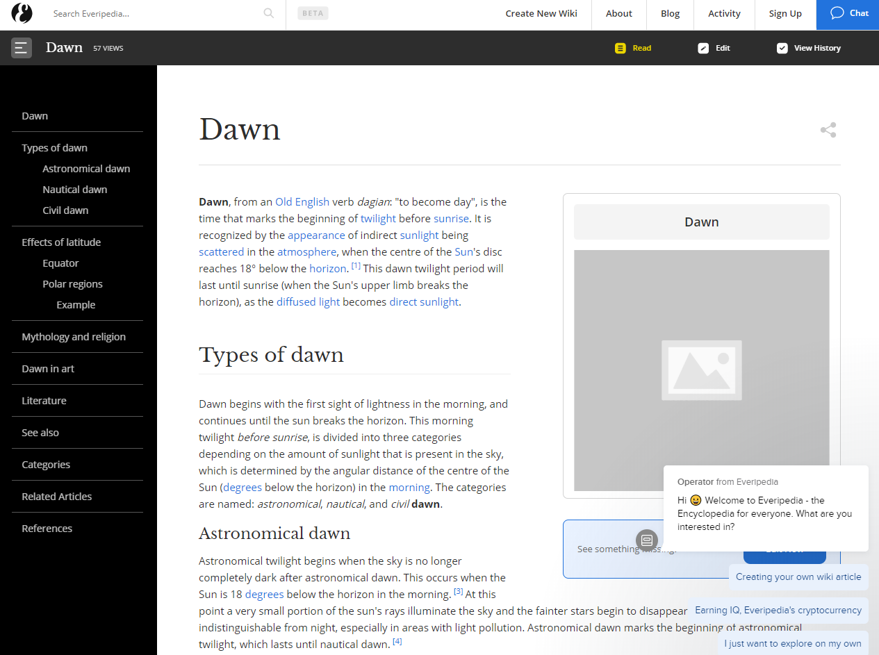The image size is (879, 655).
Task: Open the Chat button
Action: tap(848, 15)
